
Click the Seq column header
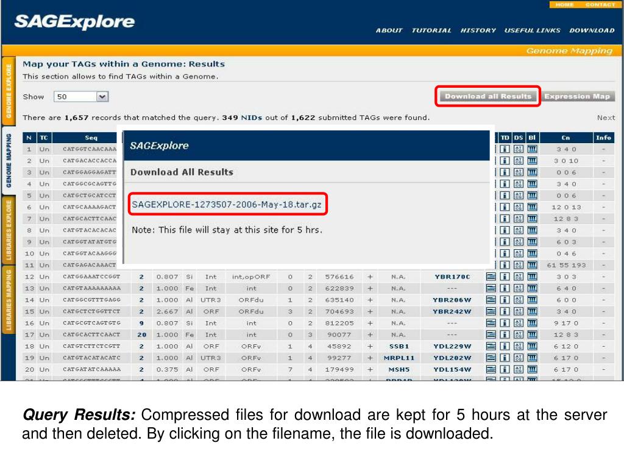click(91, 138)
